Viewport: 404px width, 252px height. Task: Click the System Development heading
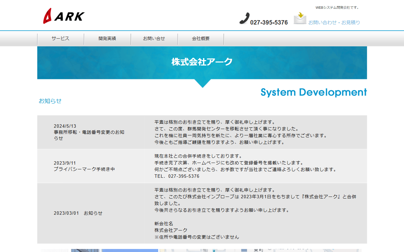pos(314,92)
